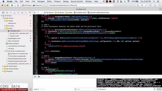The height and width of the screenshot is (91, 162).
Task: Open the Symbol navigator
Action: 7,13
